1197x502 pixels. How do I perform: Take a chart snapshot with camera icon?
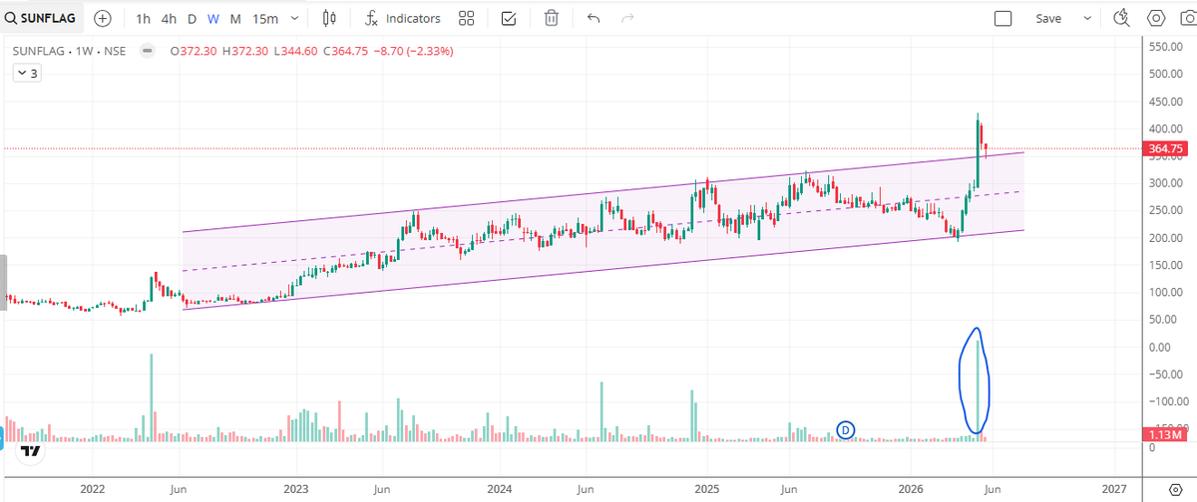point(1188,18)
